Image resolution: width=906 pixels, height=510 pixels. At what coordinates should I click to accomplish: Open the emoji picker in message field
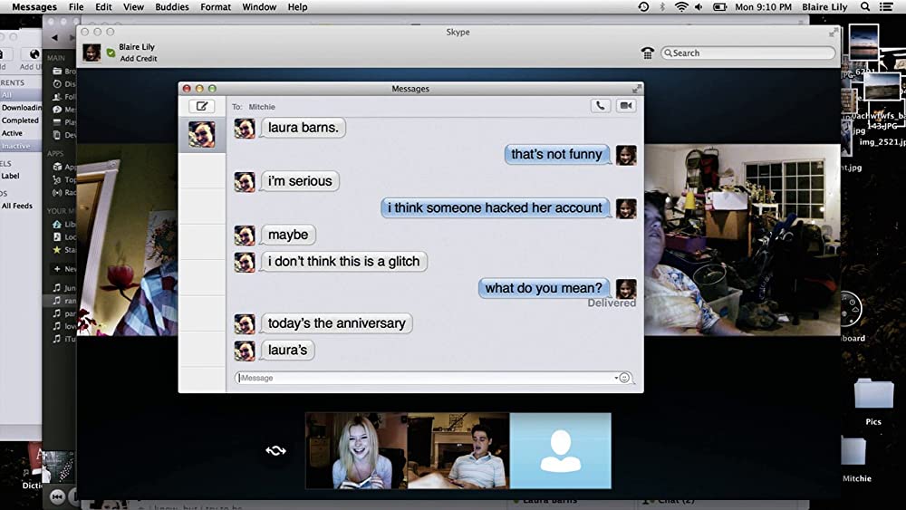click(624, 378)
